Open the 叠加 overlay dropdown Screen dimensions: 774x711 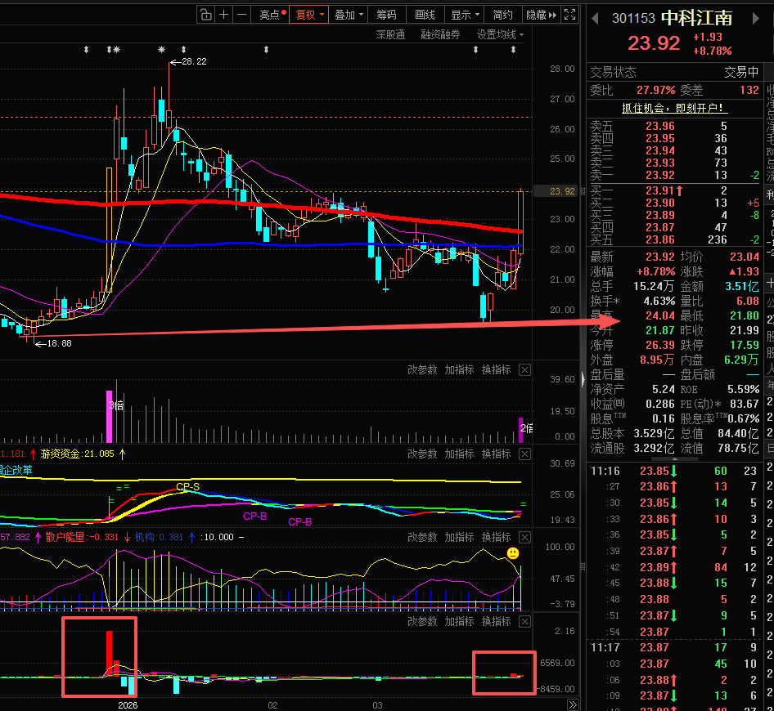click(349, 15)
